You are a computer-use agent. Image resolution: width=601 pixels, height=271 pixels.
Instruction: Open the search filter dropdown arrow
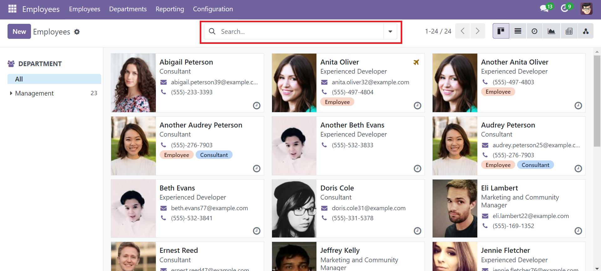(x=390, y=31)
